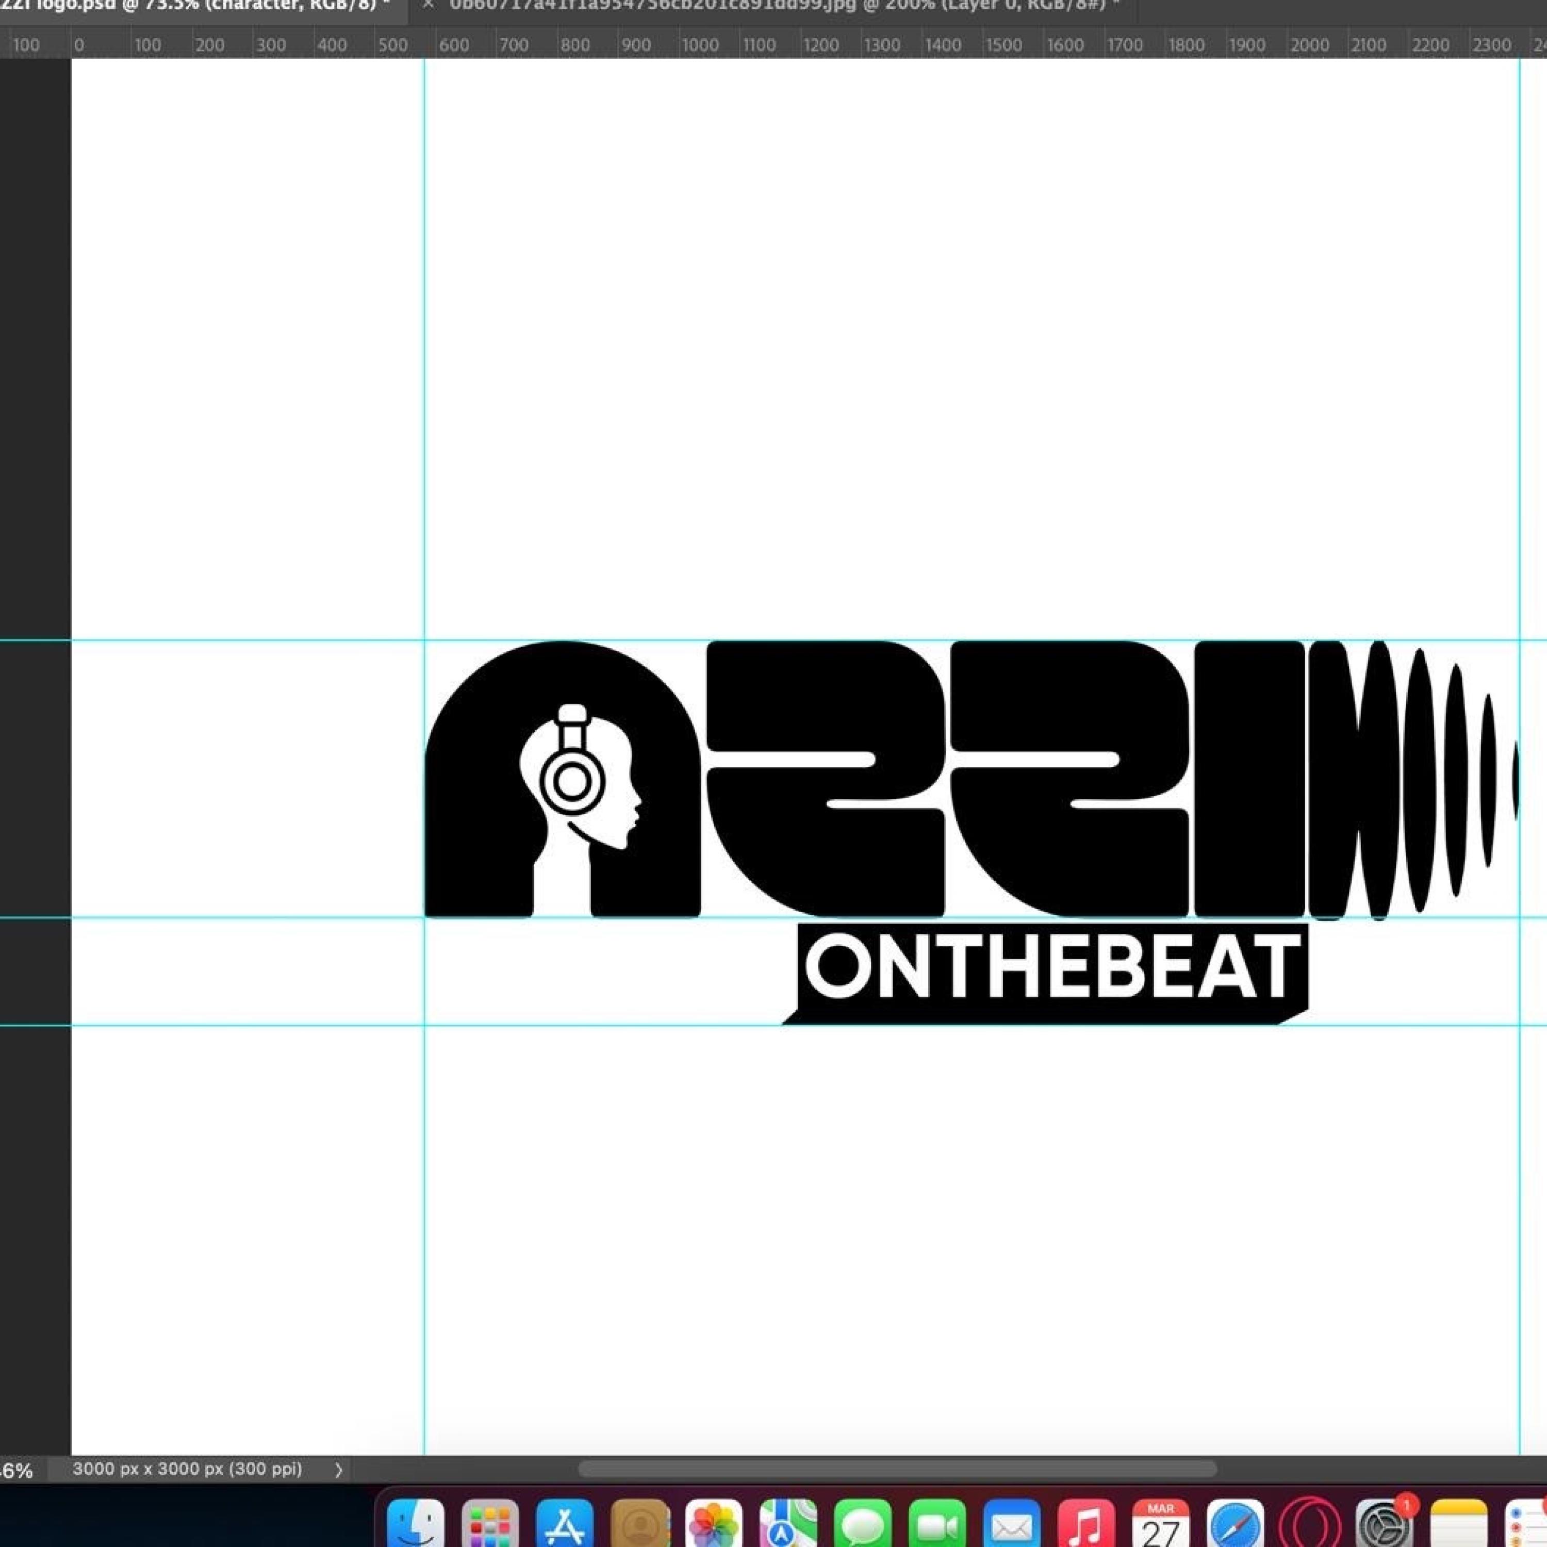Open Maps from the dock
The width and height of the screenshot is (1547, 1547).
click(x=788, y=1521)
